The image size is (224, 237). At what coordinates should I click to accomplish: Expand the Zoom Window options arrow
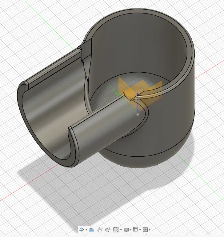tap(121, 230)
